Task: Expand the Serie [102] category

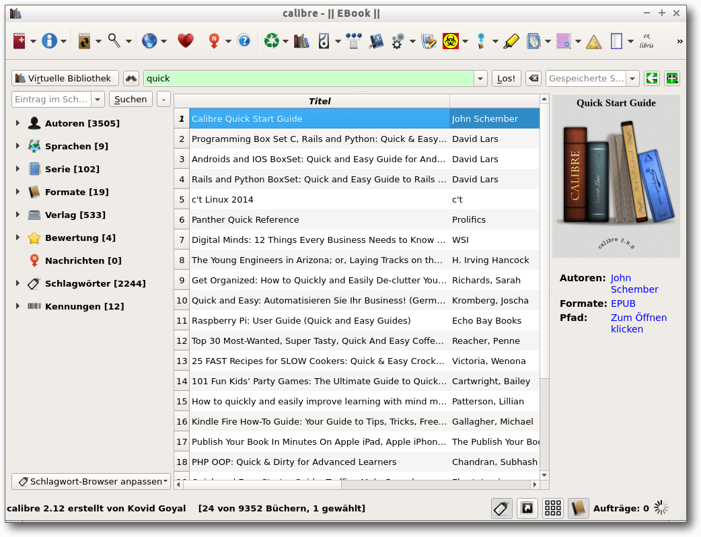Action: [x=17, y=168]
